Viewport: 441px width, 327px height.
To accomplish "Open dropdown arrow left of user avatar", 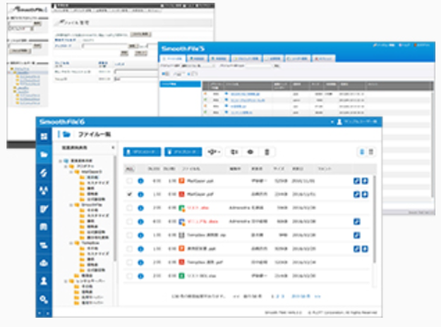I will tap(332, 122).
